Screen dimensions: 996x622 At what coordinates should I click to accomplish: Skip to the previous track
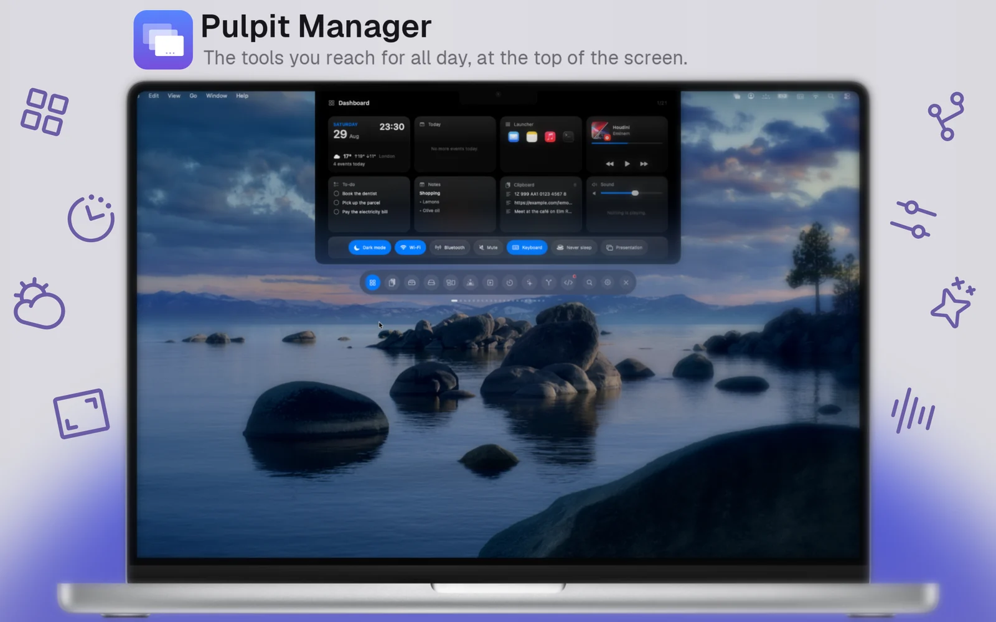(609, 164)
